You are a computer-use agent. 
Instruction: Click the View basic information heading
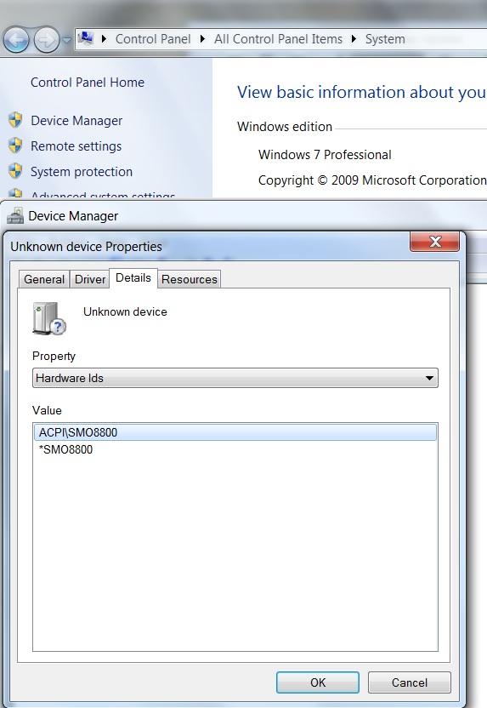click(x=362, y=92)
